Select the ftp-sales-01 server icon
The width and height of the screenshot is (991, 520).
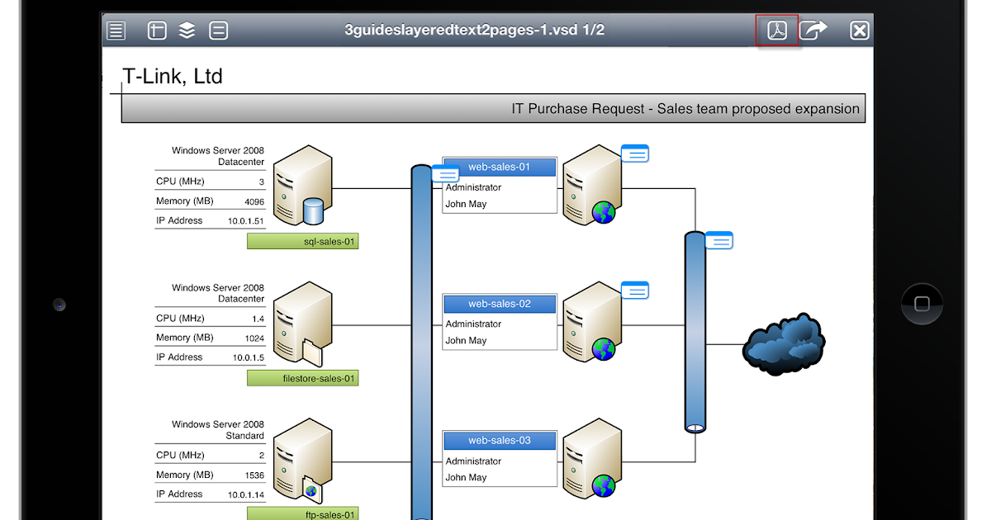coord(301,461)
